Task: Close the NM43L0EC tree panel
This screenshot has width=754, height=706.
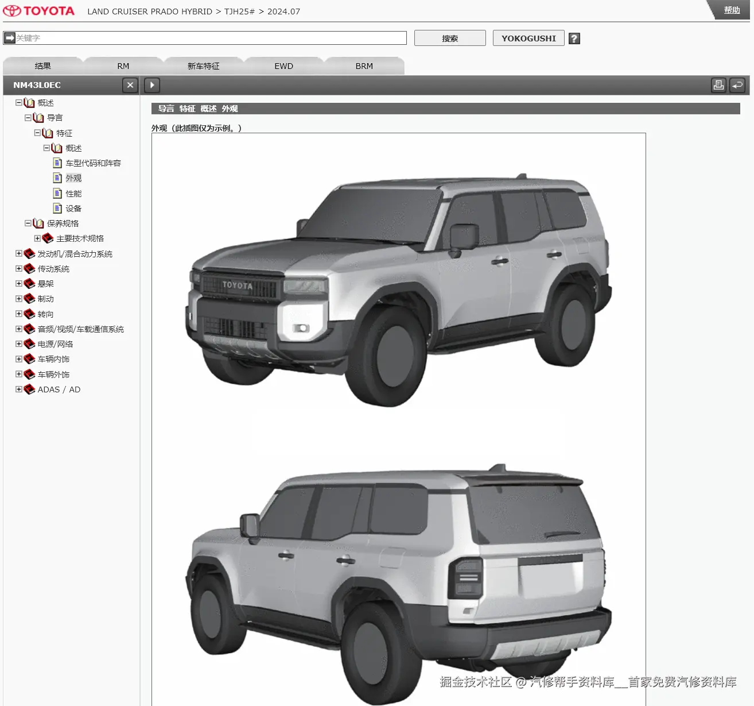Action: (130, 85)
